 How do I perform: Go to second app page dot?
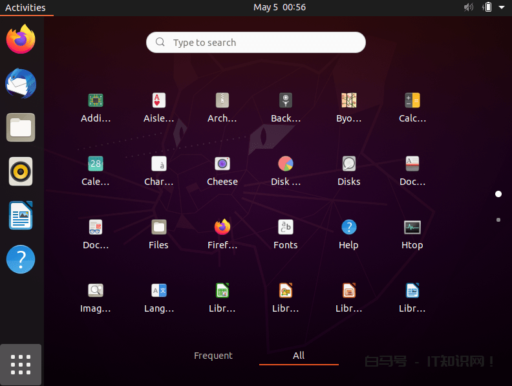498,220
